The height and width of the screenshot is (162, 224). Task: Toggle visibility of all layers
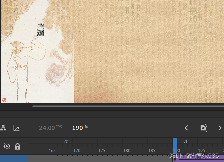pyautogui.click(x=7, y=146)
